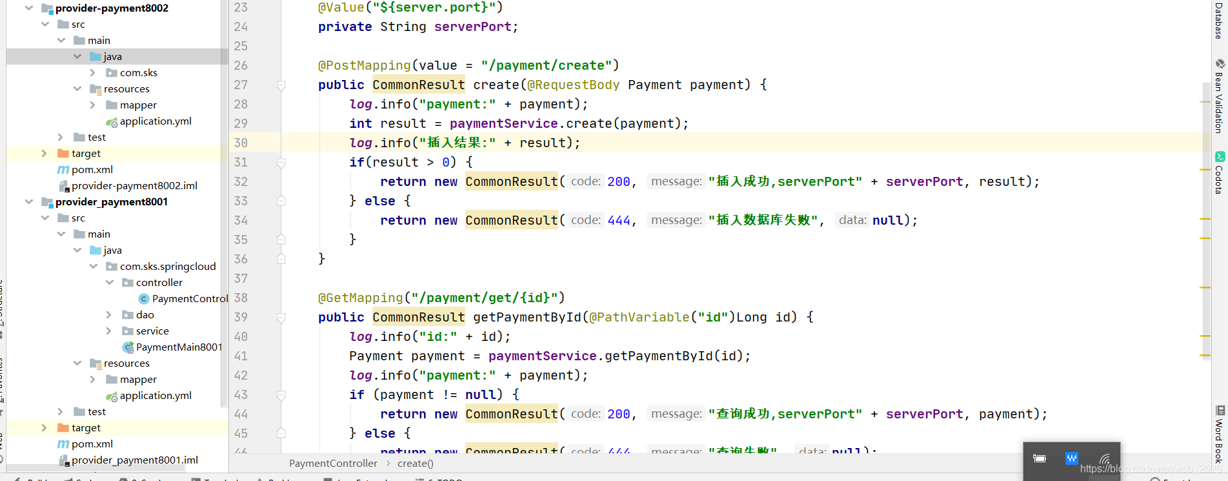Screen dimensions: 1228x481
Task: Click the provider-payment8002.iml file icon
Action: 63,186
